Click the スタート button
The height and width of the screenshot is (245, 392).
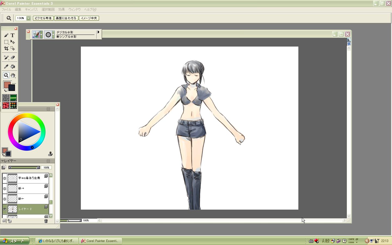tap(14, 241)
